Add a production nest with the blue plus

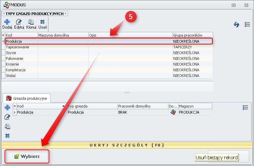pos(7,108)
